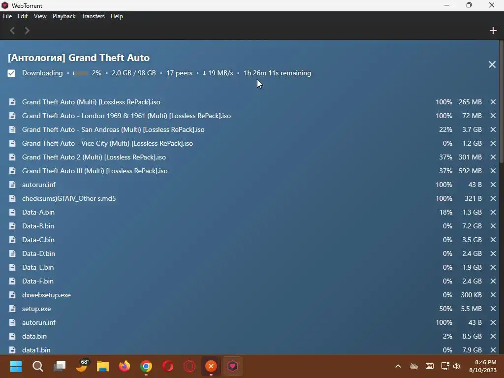This screenshot has height=378, width=504.
Task: Remove London 1969 & 1961 iso file
Action: point(493,116)
